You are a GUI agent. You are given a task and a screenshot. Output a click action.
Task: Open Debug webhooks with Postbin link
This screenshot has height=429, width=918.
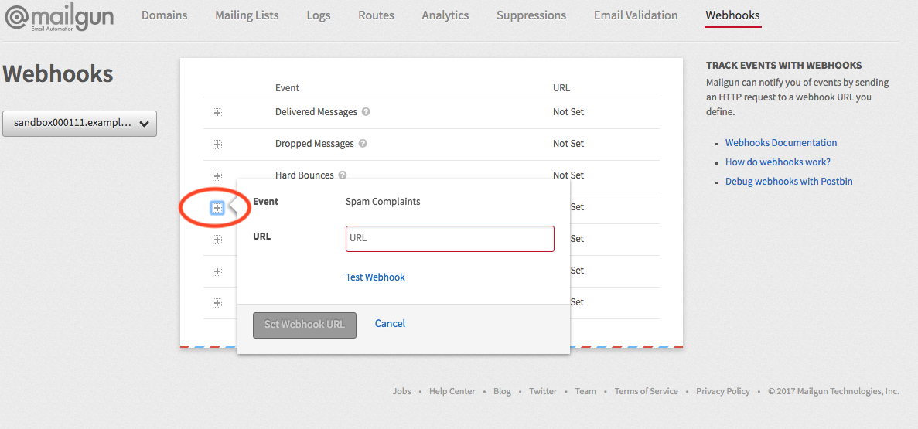[788, 182]
